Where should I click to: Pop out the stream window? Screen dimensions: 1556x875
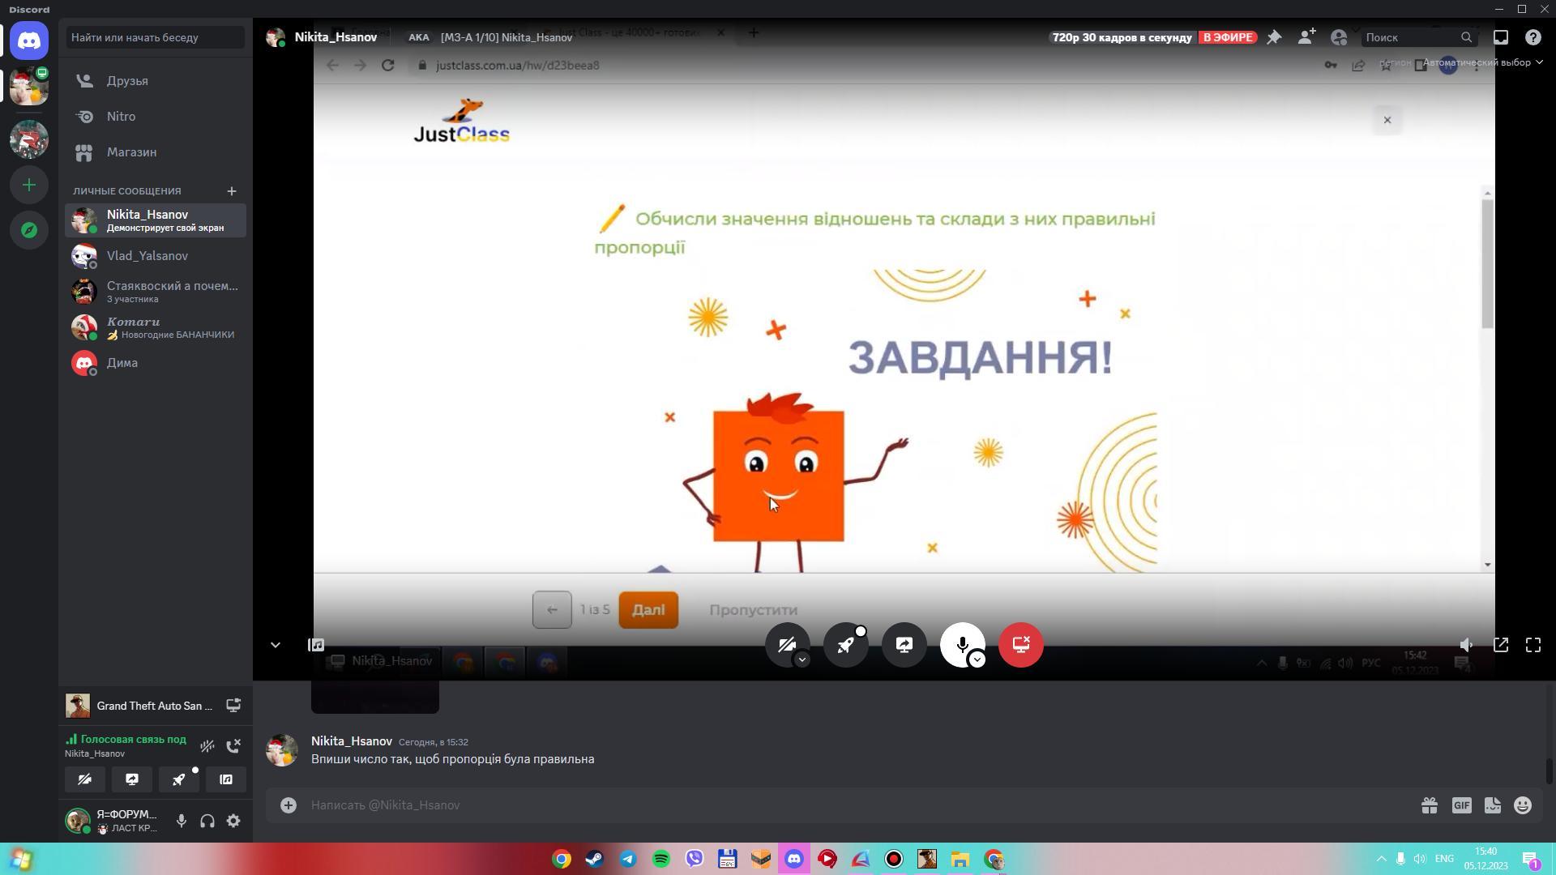1500,645
